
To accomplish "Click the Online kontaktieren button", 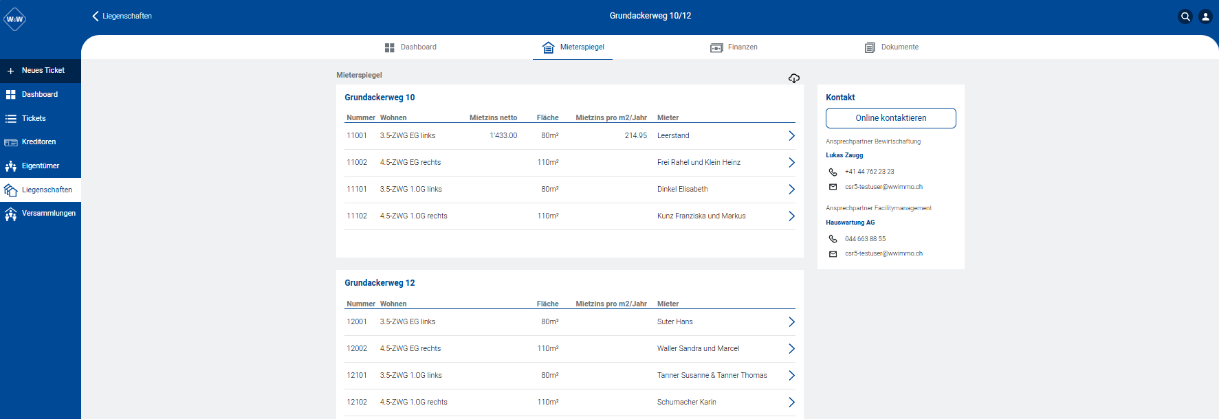I will coord(891,118).
